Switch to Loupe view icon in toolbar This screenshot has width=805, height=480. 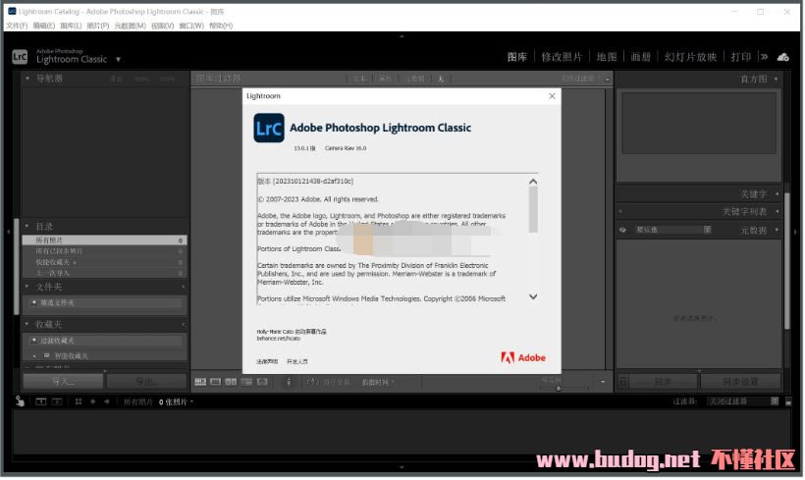point(216,383)
